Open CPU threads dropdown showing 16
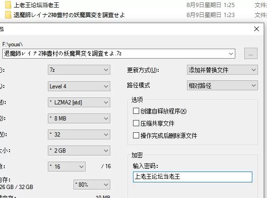 [67, 166]
